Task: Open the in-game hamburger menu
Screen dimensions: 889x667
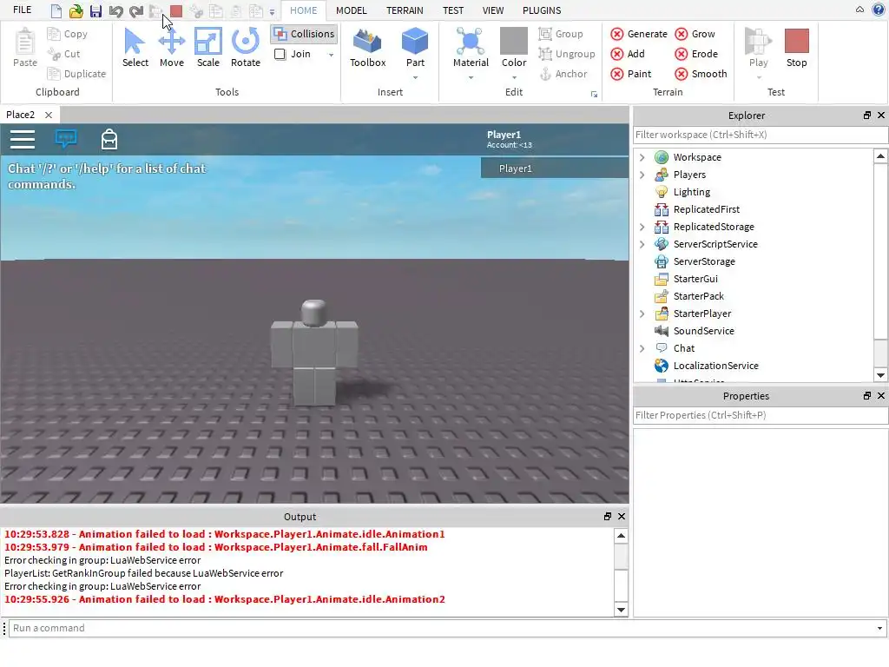Action: (23, 139)
